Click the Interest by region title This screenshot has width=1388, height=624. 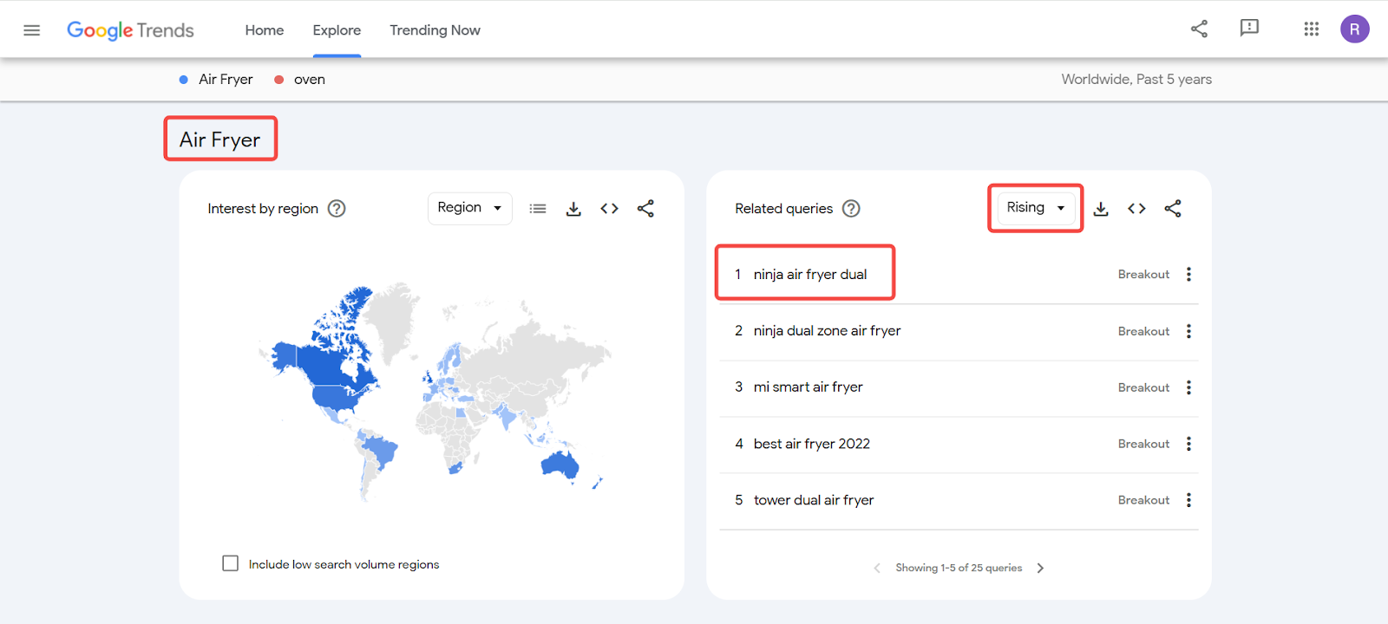263,209
